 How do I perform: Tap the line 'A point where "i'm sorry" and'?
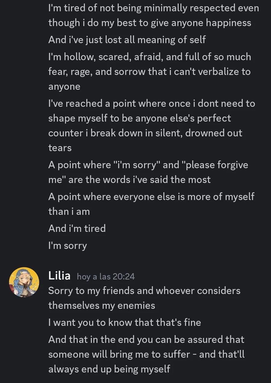point(148,165)
